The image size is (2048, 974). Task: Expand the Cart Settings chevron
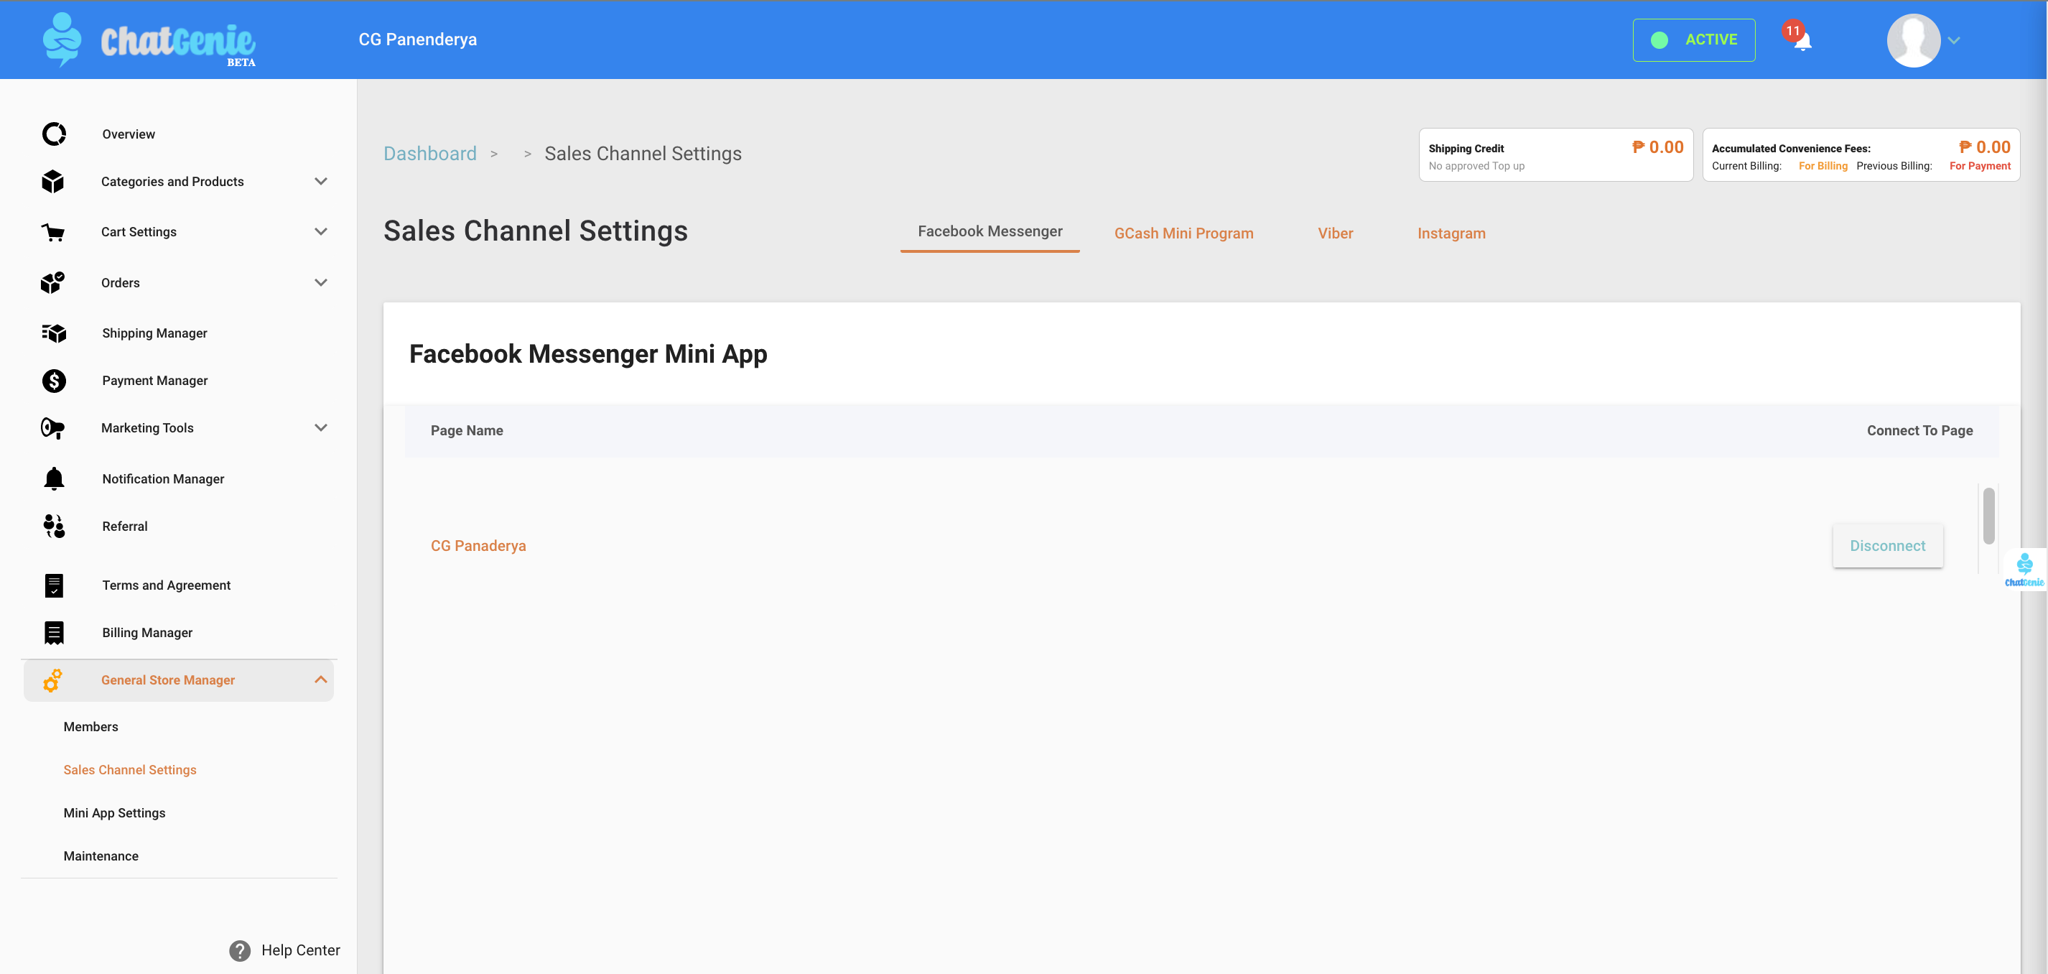click(x=321, y=232)
